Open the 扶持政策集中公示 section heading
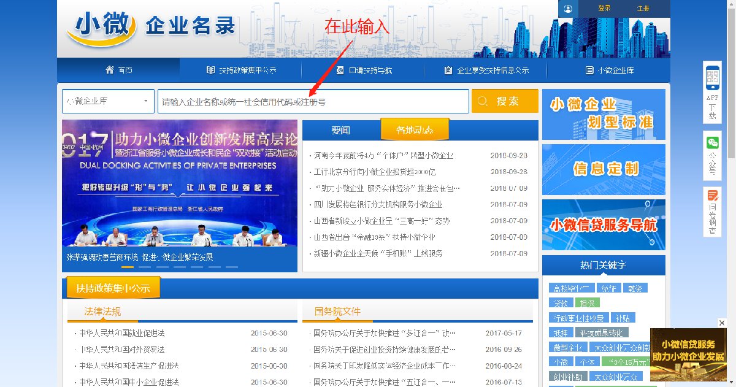 (113, 288)
